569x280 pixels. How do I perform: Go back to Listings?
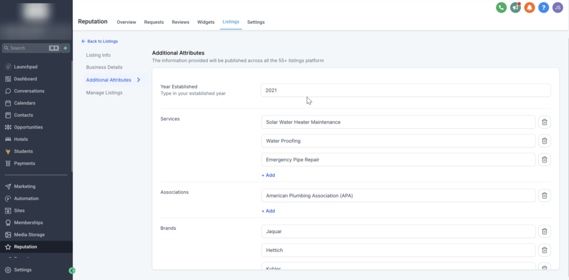[99, 41]
